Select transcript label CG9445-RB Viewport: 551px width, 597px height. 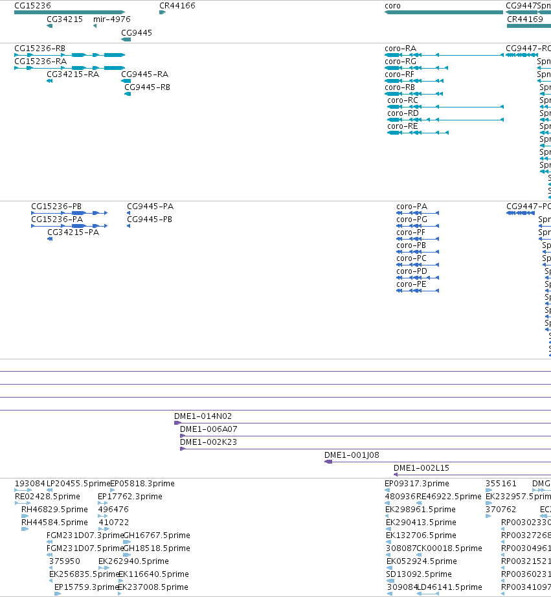coord(147,87)
